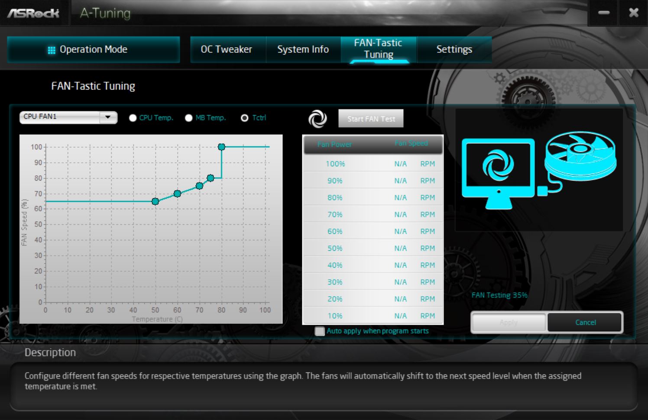Click the Apply button
Viewport: 648px width, 420px height.
[509, 322]
